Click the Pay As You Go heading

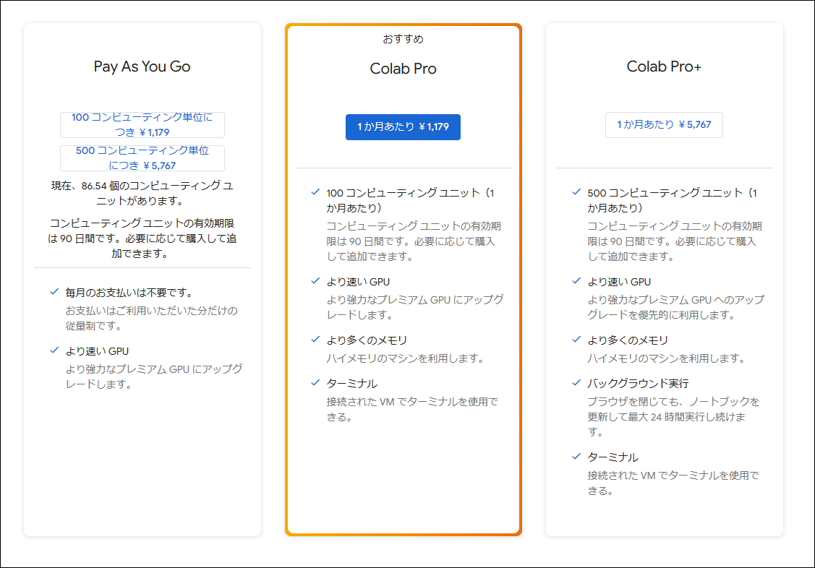(x=142, y=66)
